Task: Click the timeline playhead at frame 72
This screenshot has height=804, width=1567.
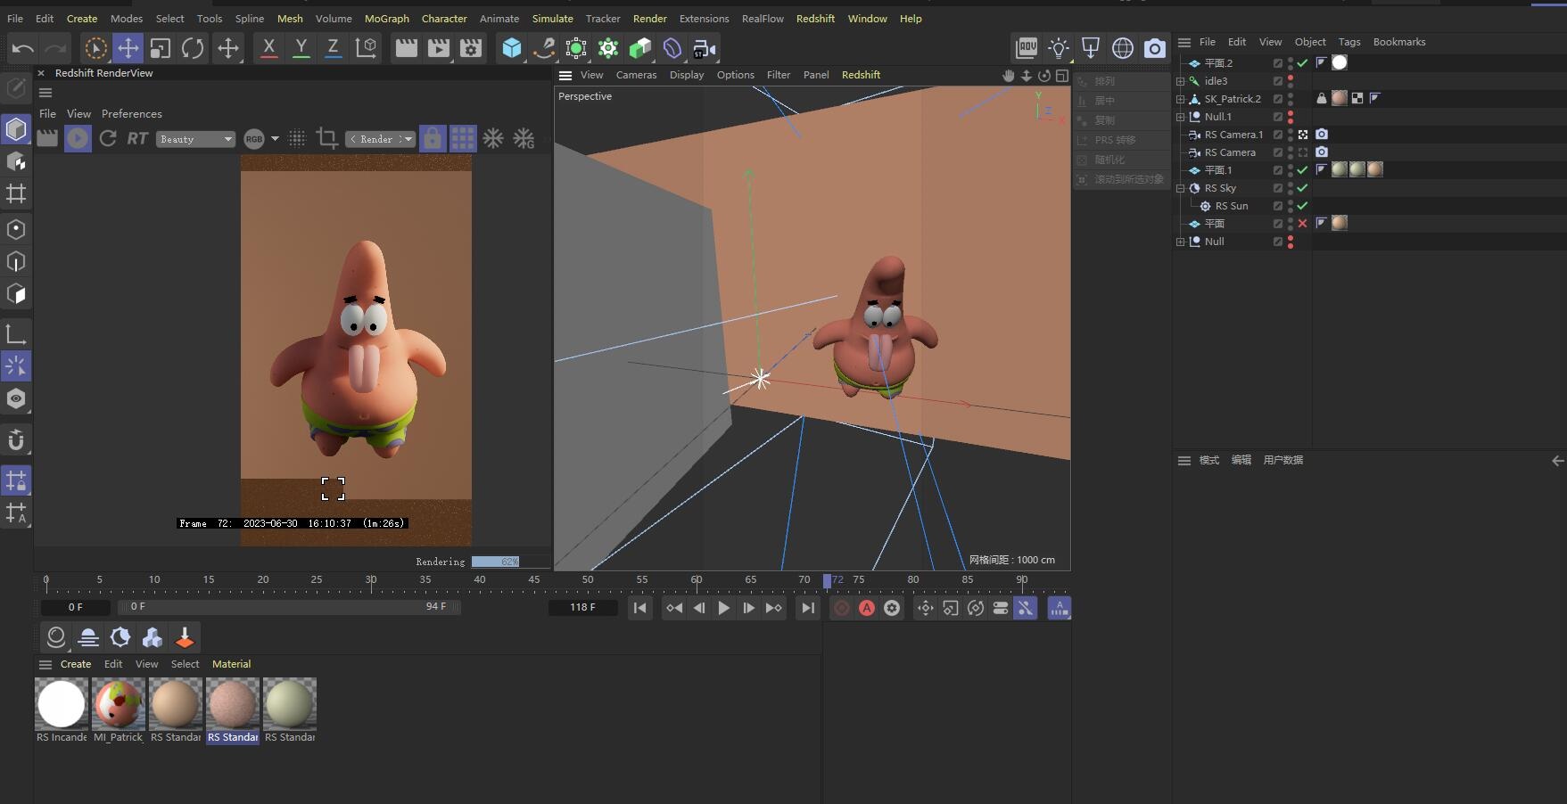Action: point(827,581)
